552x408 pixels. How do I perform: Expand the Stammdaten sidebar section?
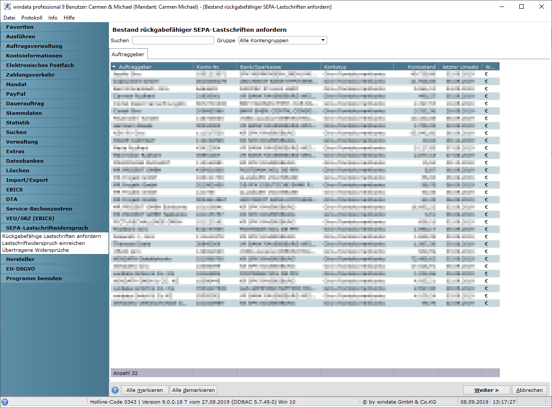54,113
